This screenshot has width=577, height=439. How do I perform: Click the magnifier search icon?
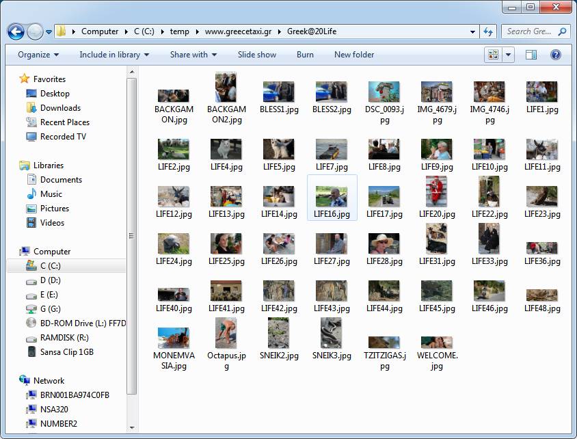[562, 31]
